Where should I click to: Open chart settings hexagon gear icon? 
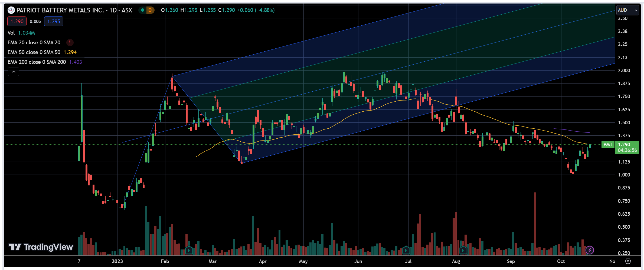(x=628, y=261)
